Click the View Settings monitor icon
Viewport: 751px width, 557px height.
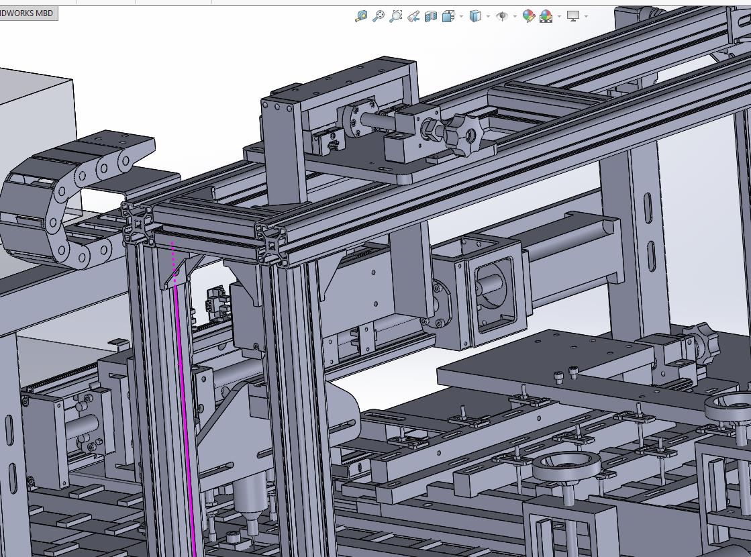573,16
